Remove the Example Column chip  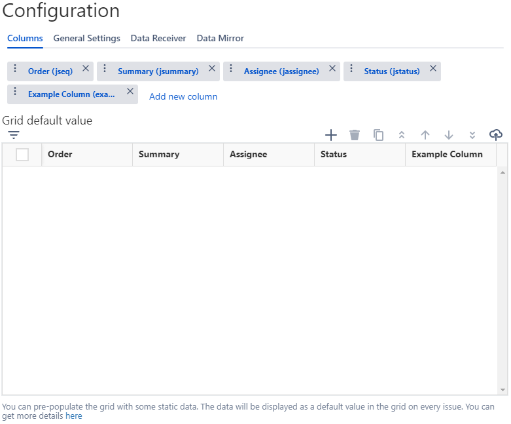[x=130, y=91]
